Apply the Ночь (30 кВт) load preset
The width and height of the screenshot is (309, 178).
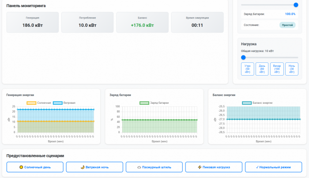[292, 69]
